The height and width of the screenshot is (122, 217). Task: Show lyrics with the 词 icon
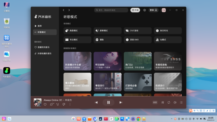(x=162, y=102)
